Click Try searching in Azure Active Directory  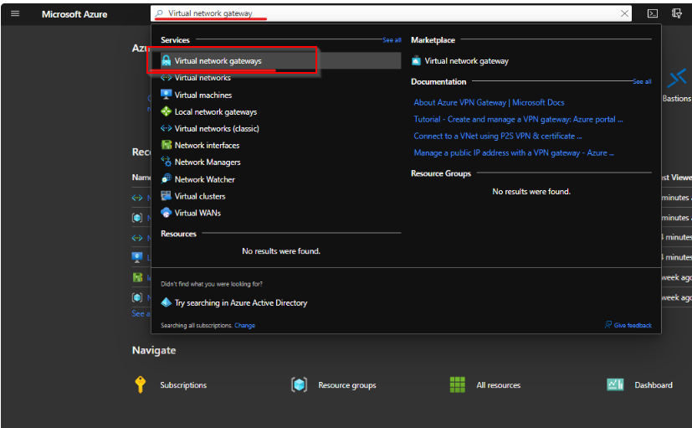(240, 302)
